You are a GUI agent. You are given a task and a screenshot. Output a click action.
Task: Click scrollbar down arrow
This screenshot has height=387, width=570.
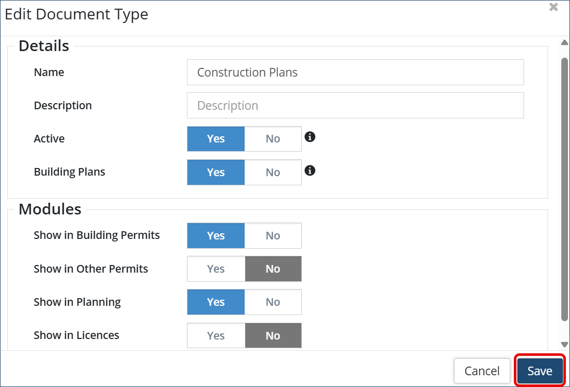coord(564,345)
